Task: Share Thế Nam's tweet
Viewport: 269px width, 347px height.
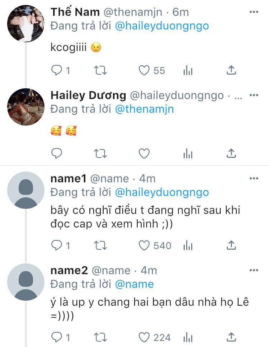Action: point(231,70)
